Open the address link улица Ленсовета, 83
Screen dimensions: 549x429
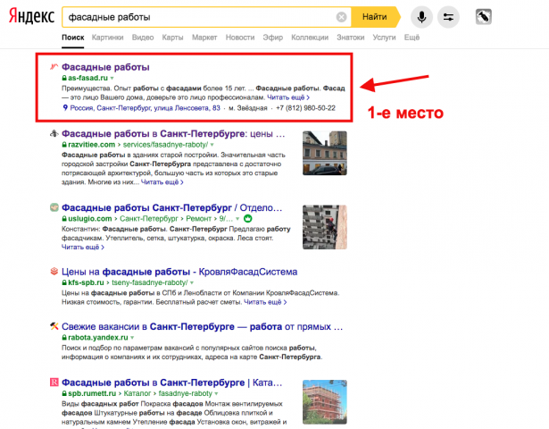(x=145, y=108)
